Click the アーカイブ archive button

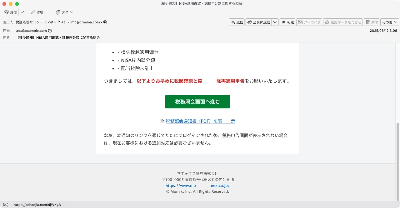tap(309, 22)
